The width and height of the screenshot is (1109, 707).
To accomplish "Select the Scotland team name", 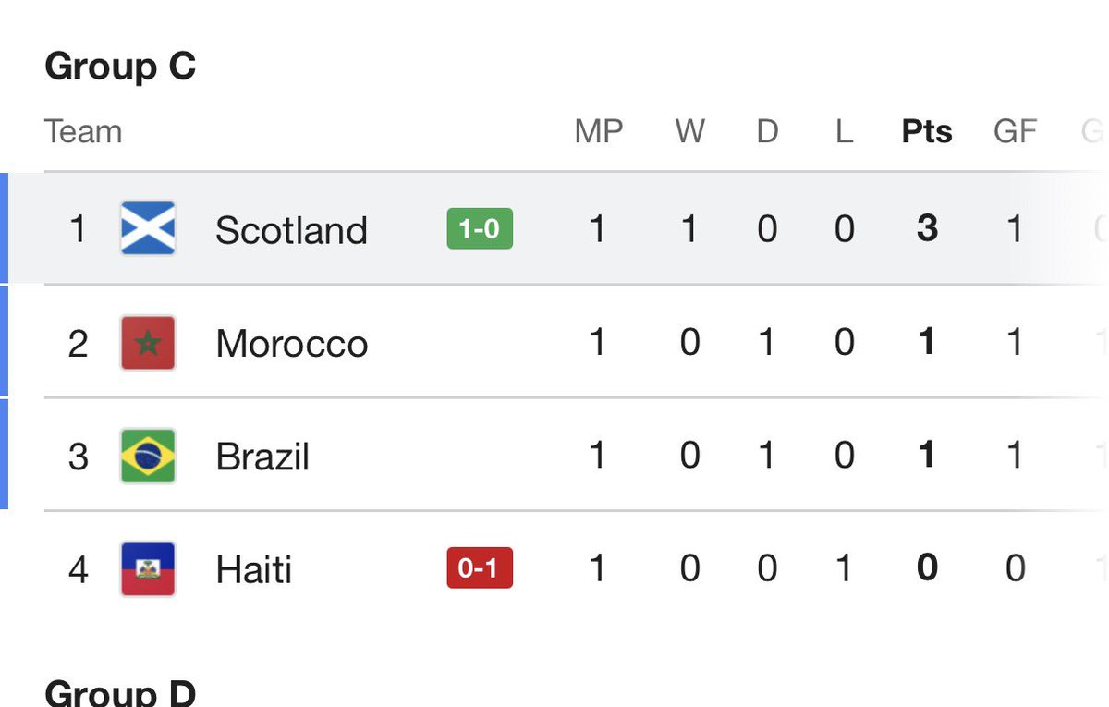I will (x=291, y=230).
